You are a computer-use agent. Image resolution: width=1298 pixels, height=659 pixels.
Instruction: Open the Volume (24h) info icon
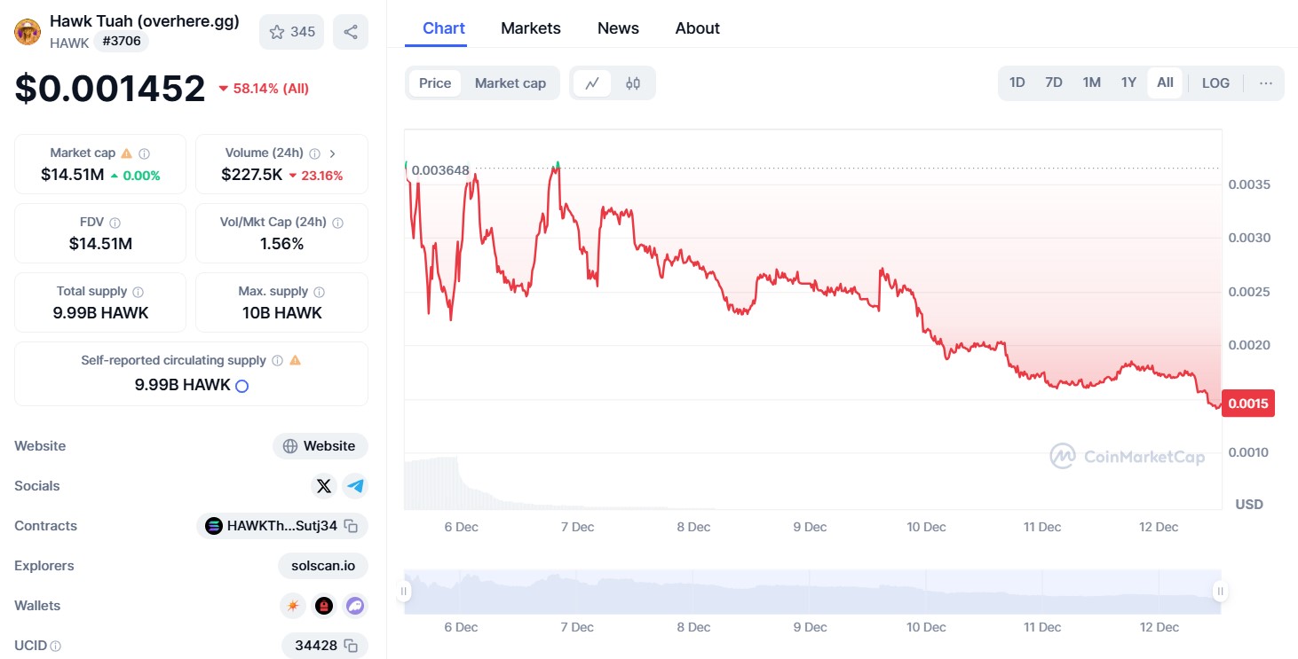(314, 153)
